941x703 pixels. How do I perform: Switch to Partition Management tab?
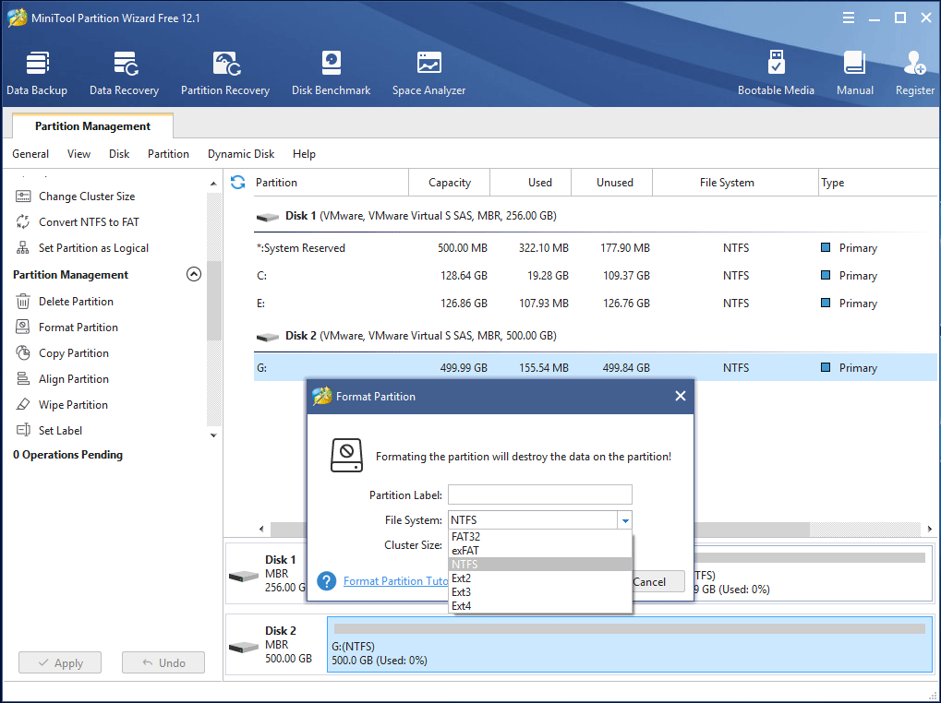pyautogui.click(x=92, y=126)
